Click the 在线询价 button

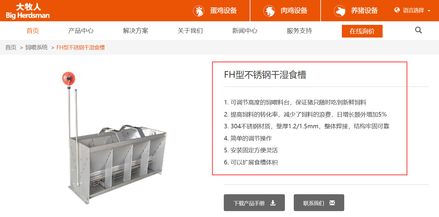coord(362,31)
